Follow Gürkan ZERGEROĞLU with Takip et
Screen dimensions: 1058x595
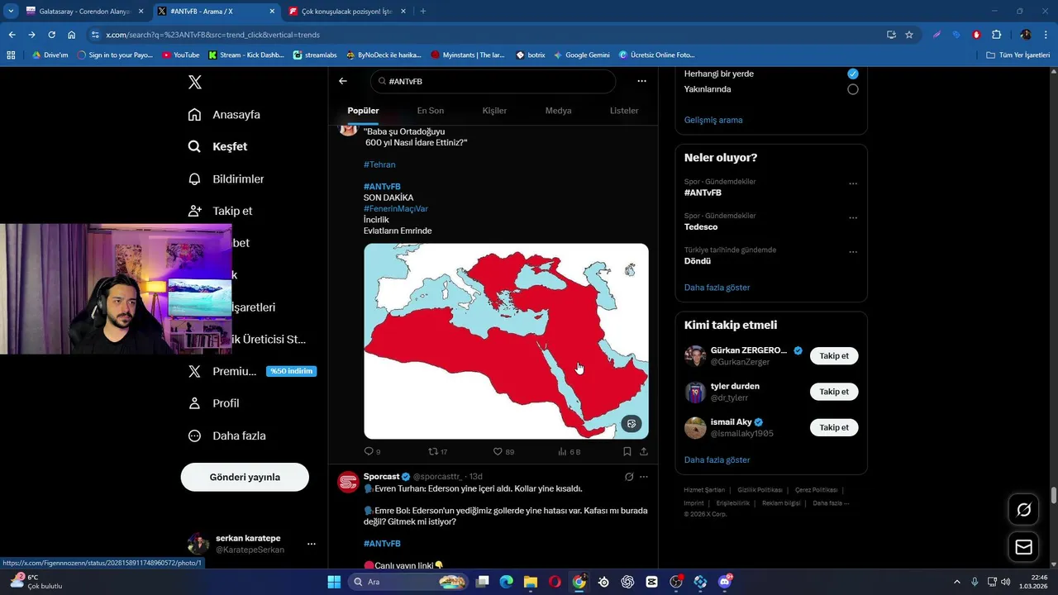(x=834, y=356)
